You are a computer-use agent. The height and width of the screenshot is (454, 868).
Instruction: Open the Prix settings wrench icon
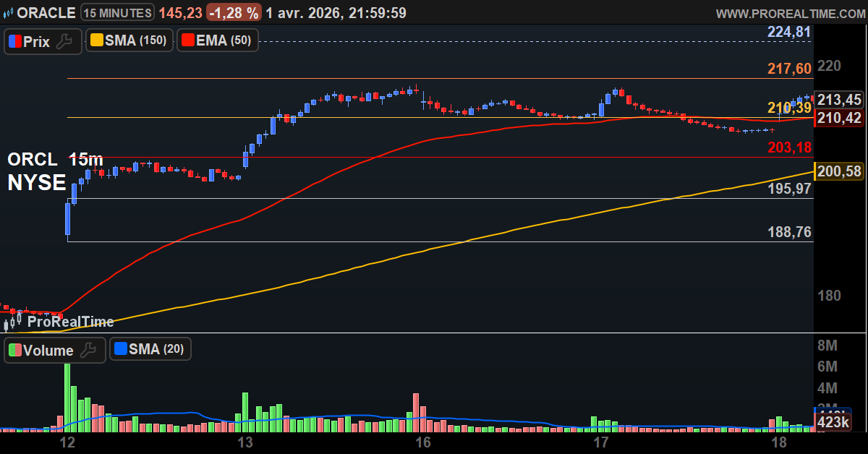[x=63, y=41]
